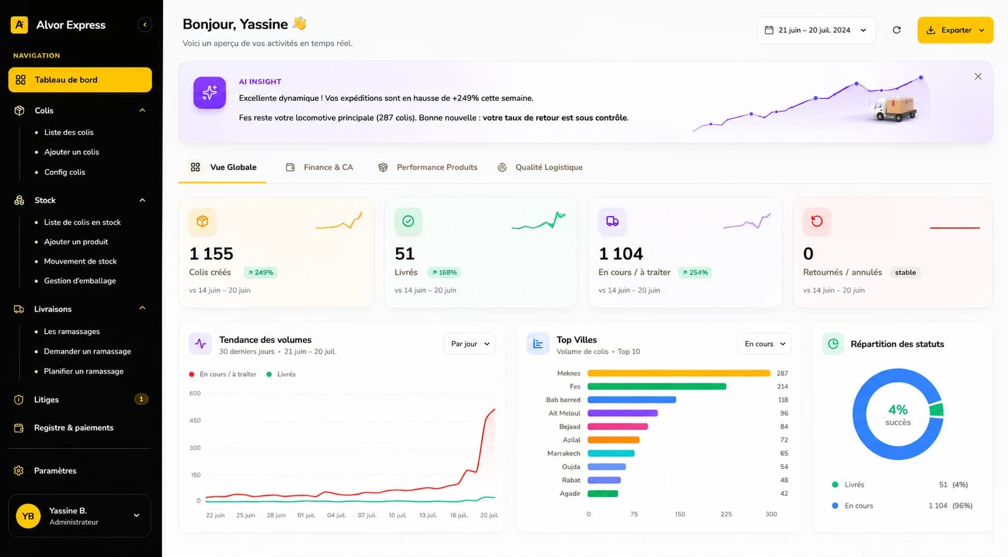
Task: Click the red return icon on Retournés card
Action: tap(817, 221)
